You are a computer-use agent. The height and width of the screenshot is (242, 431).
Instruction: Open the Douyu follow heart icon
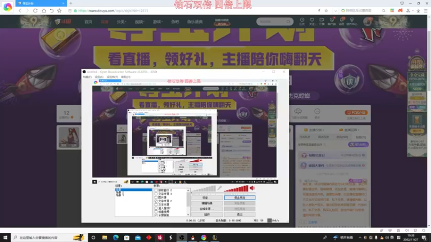tap(312, 21)
